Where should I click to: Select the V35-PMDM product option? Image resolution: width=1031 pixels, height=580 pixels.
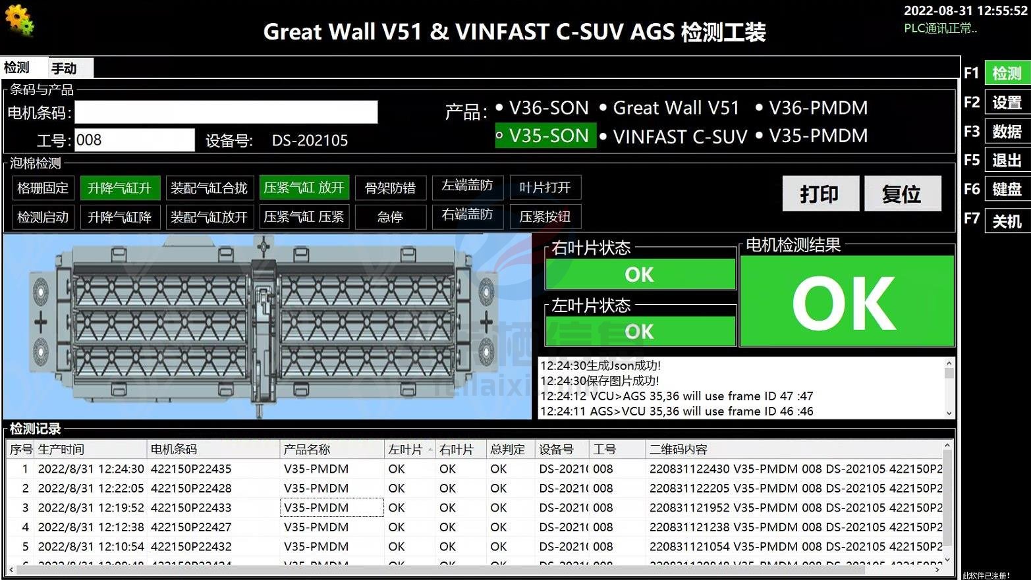(x=812, y=136)
